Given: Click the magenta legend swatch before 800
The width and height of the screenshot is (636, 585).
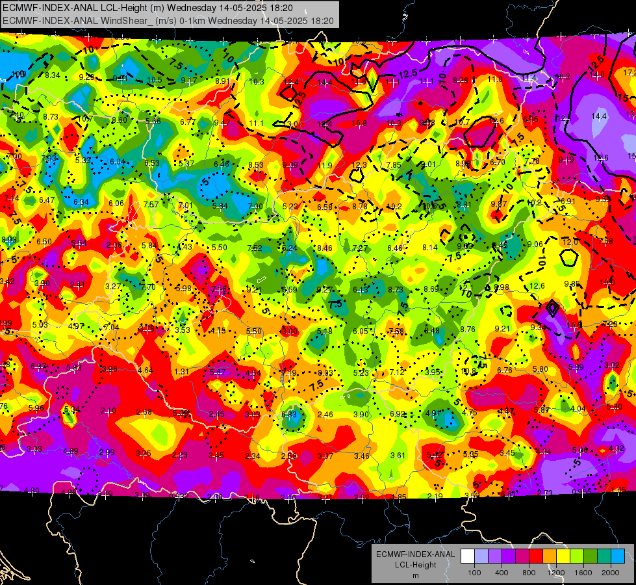Looking at the screenshot, I should [x=522, y=556].
